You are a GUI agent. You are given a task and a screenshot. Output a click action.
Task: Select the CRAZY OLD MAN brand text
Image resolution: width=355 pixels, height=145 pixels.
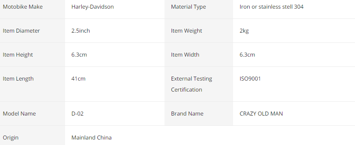[261, 114]
